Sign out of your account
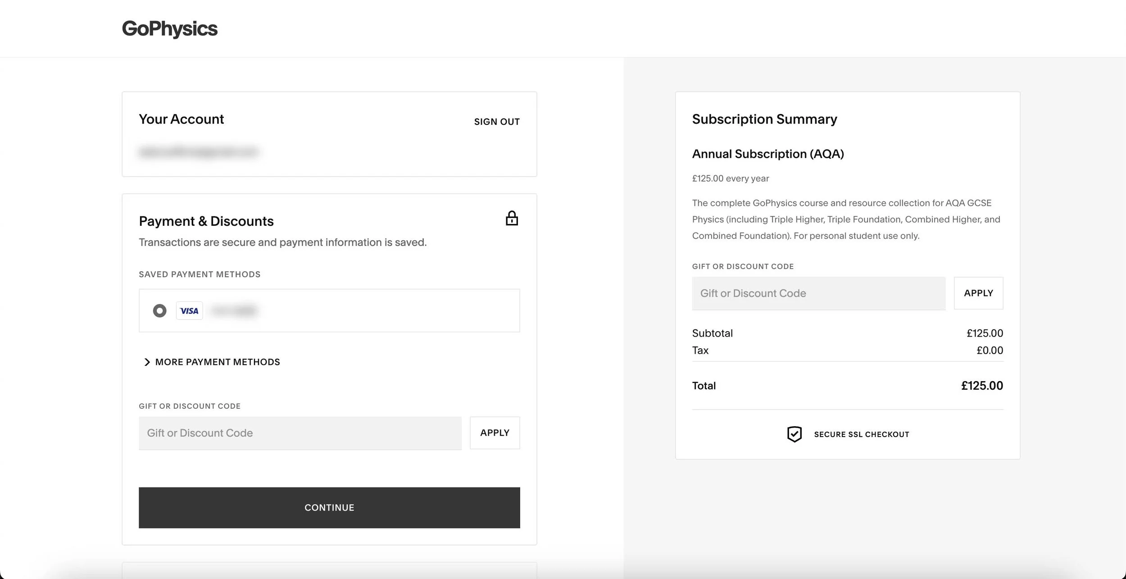This screenshot has height=579, width=1126. 496,122
